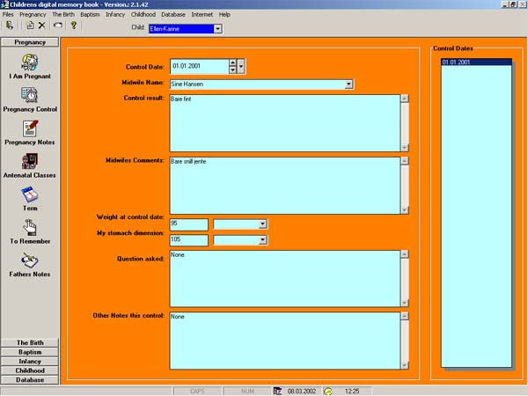Expand the Child name dropdown

[x=217, y=29]
